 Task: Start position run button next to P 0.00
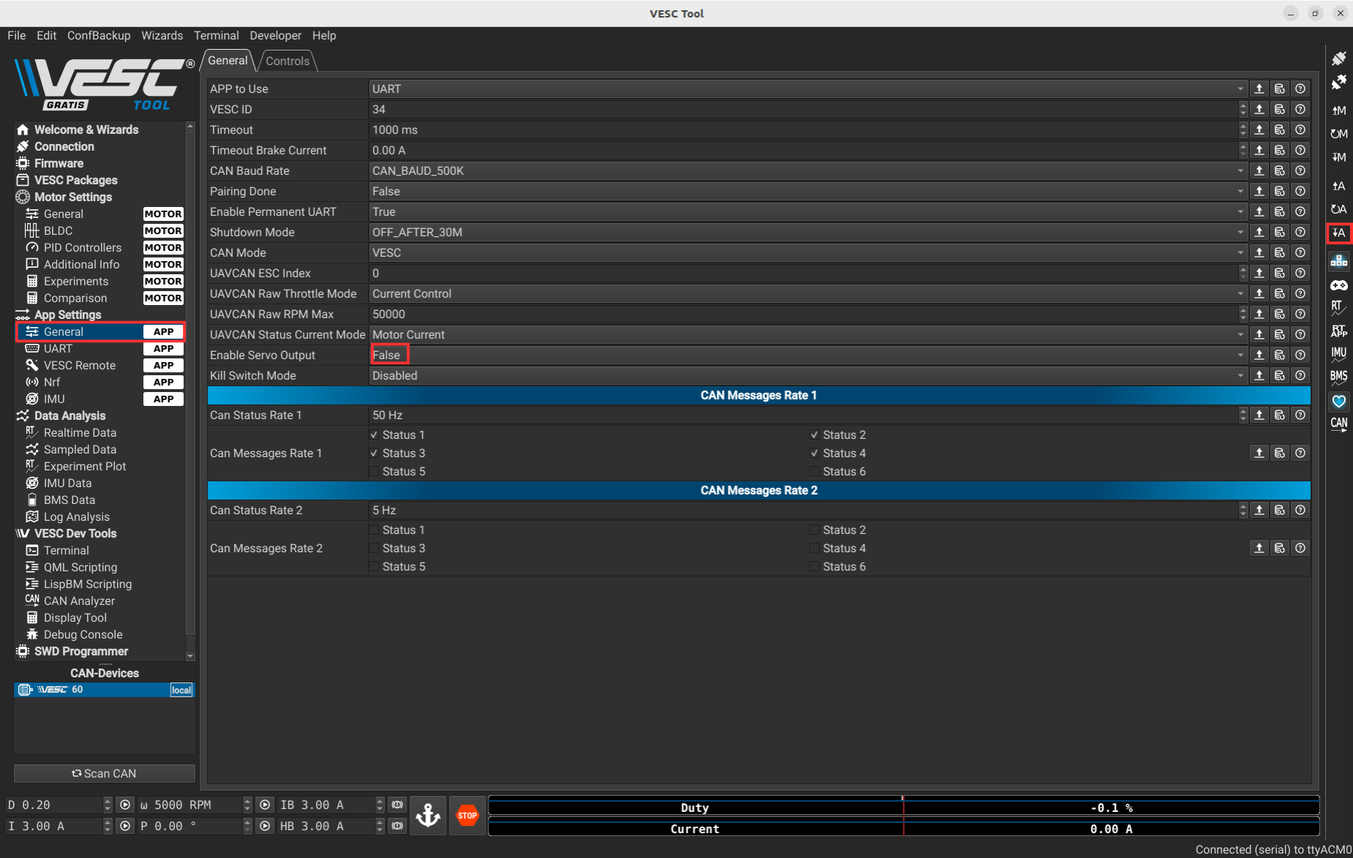[265, 826]
